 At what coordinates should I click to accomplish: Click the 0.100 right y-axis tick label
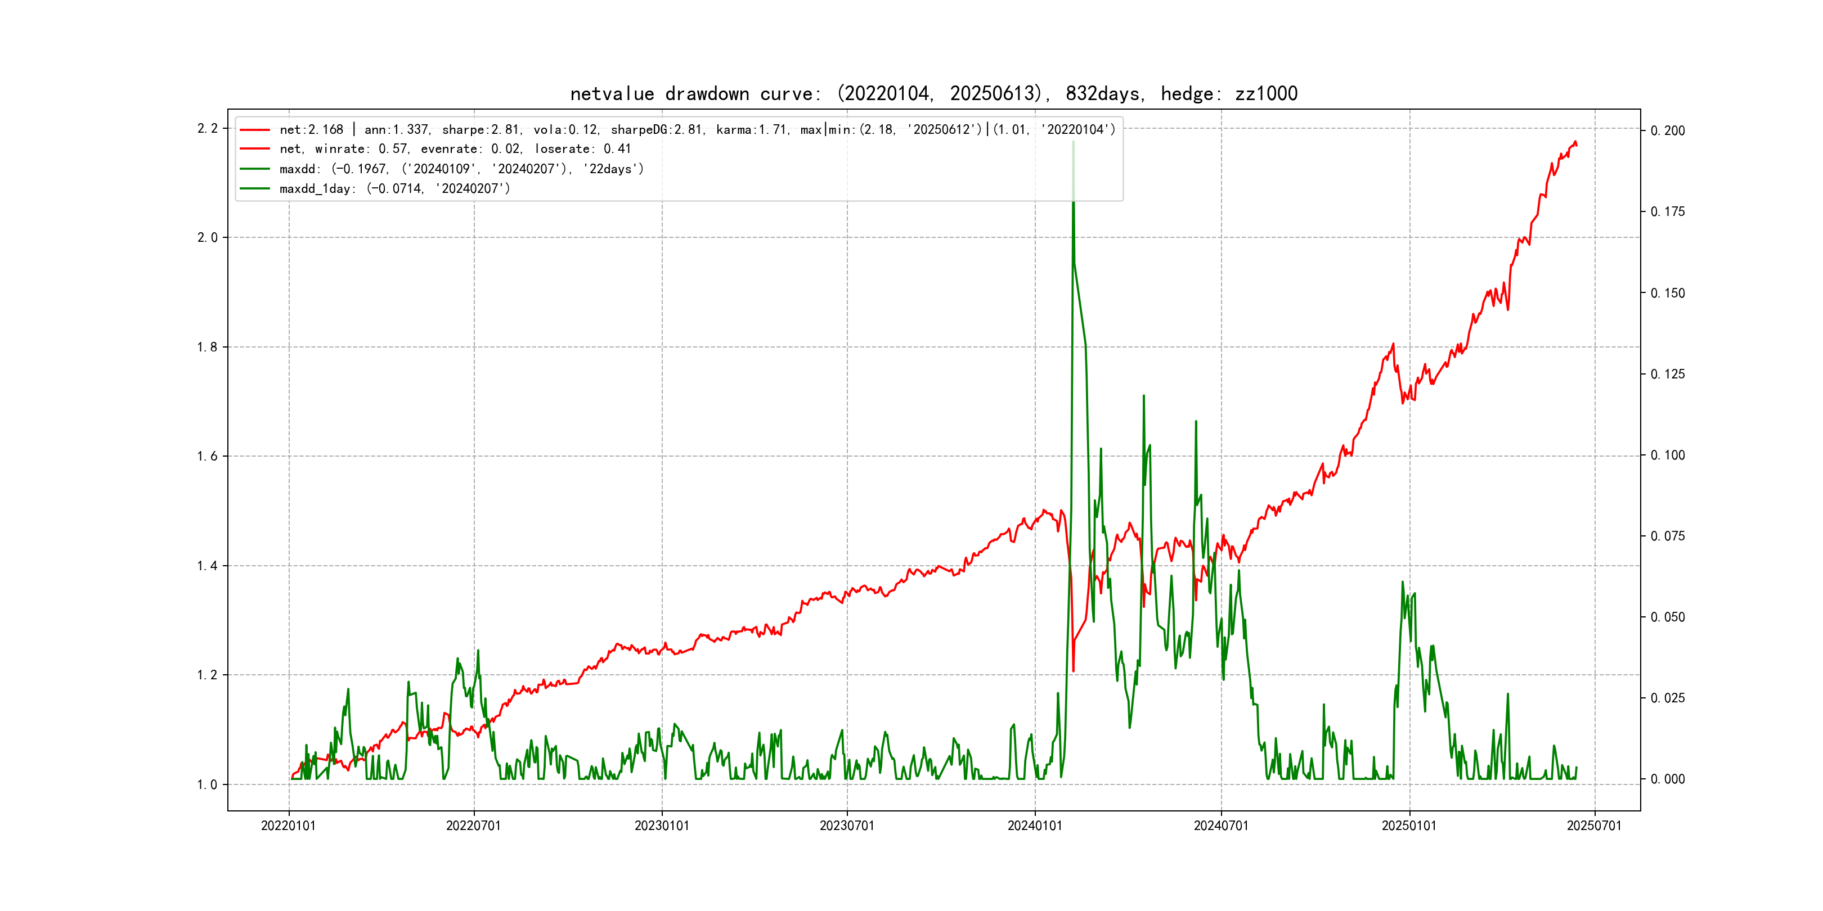coord(1667,455)
